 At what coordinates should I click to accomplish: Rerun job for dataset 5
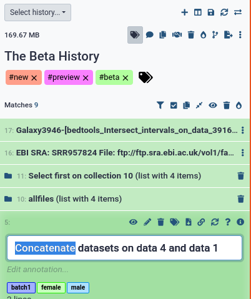[215, 222]
